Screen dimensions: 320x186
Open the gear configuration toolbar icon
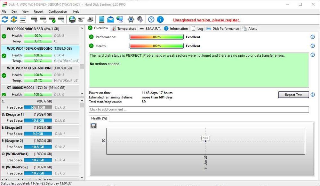(x=131, y=19)
